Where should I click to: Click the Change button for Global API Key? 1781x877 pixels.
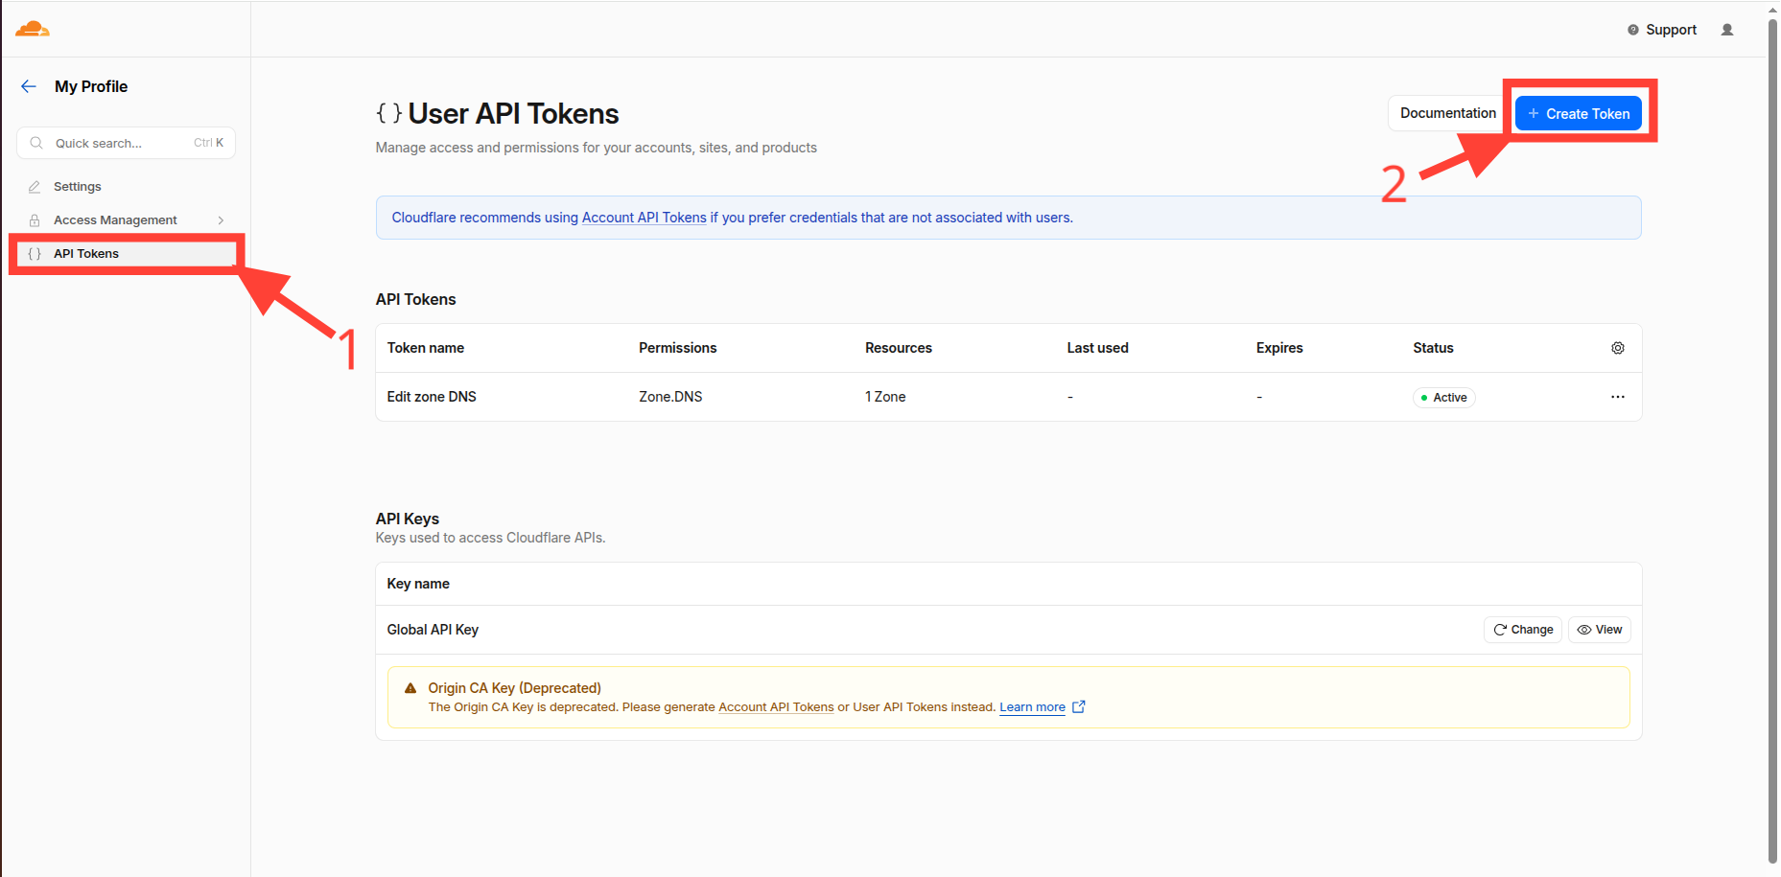tap(1523, 630)
